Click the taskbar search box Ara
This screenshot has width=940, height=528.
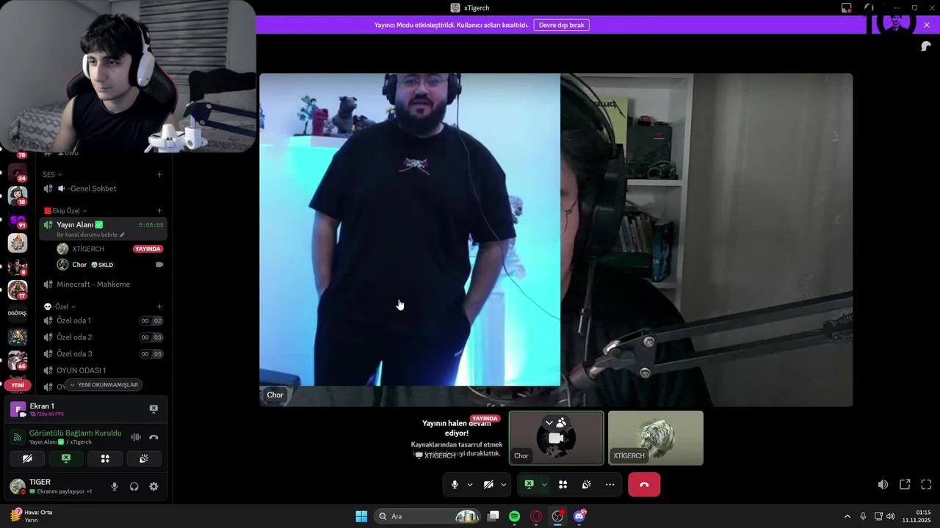(427, 516)
